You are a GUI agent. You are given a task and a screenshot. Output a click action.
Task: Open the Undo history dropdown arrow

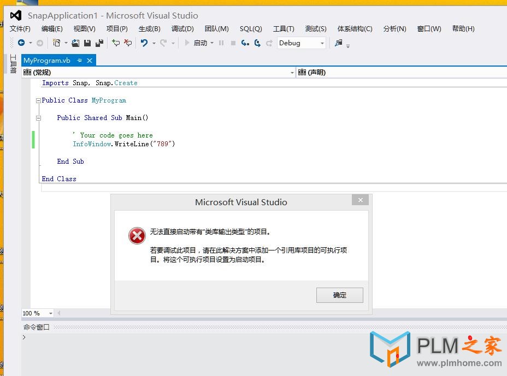[154, 43]
